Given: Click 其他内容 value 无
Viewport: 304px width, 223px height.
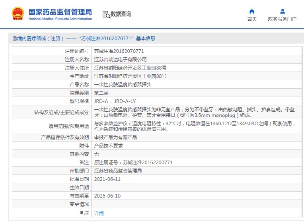Looking at the screenshot, I should tap(96, 154).
